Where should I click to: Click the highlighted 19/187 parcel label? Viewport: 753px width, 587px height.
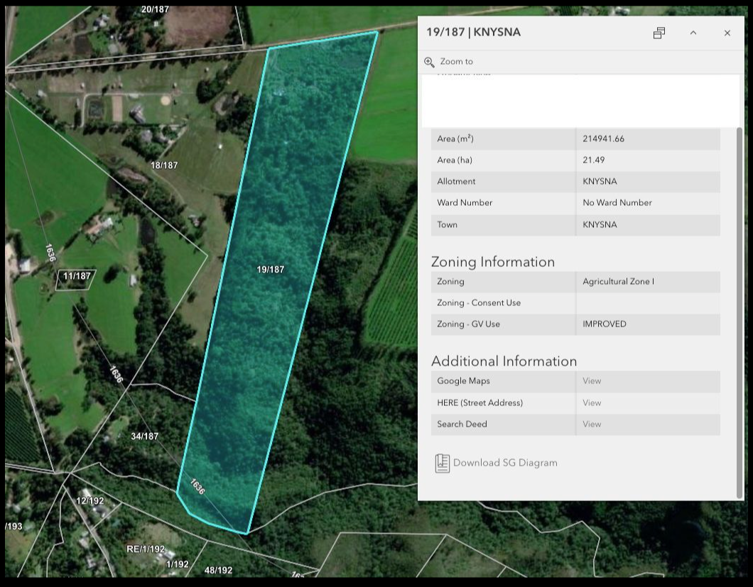(x=271, y=270)
